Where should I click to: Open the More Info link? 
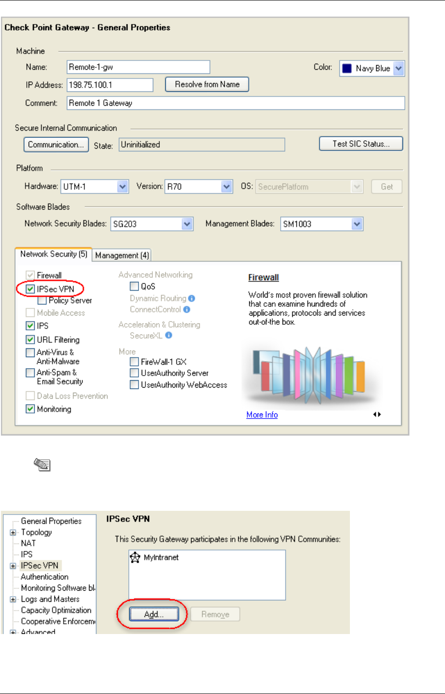coord(262,415)
